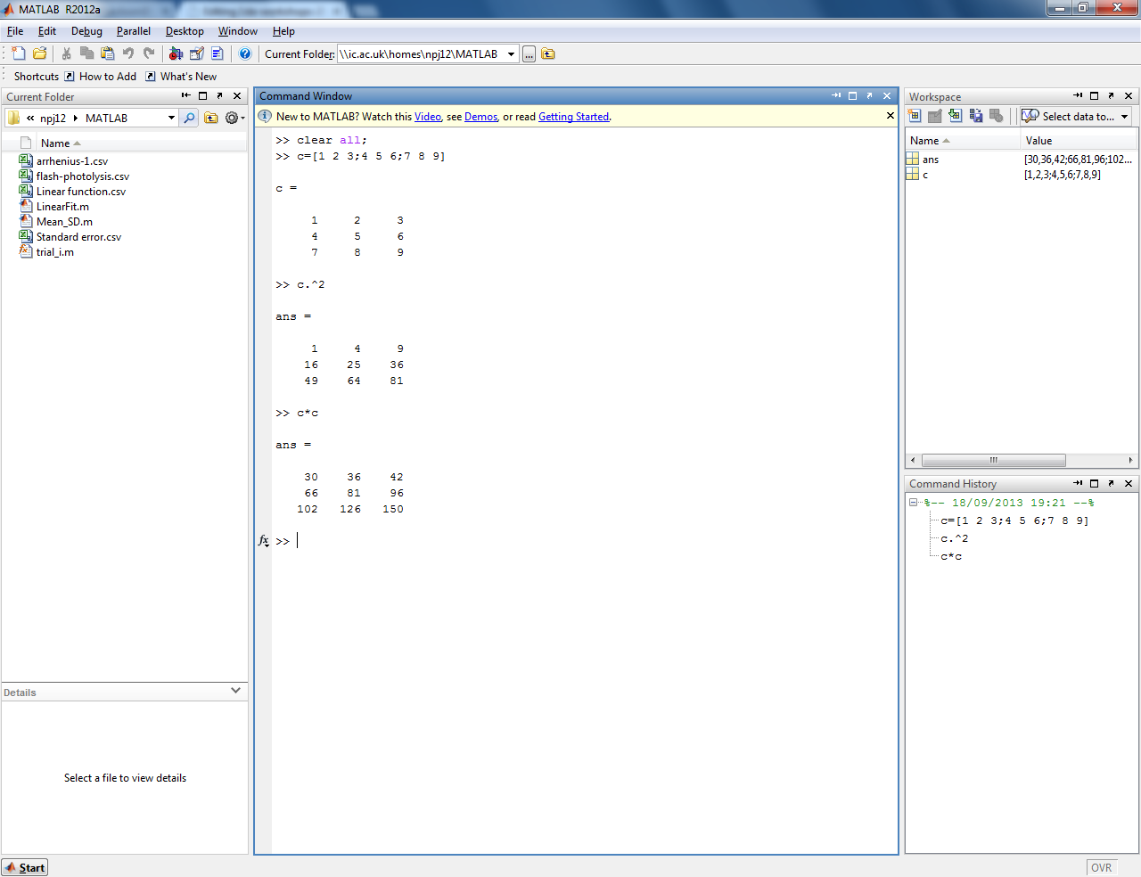This screenshot has height=877, width=1141.
Task: Click the Workspace horizontal scrollbar
Action: (993, 461)
